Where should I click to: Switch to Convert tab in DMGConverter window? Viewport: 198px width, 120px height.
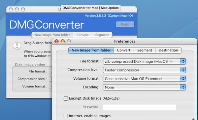(82, 35)
